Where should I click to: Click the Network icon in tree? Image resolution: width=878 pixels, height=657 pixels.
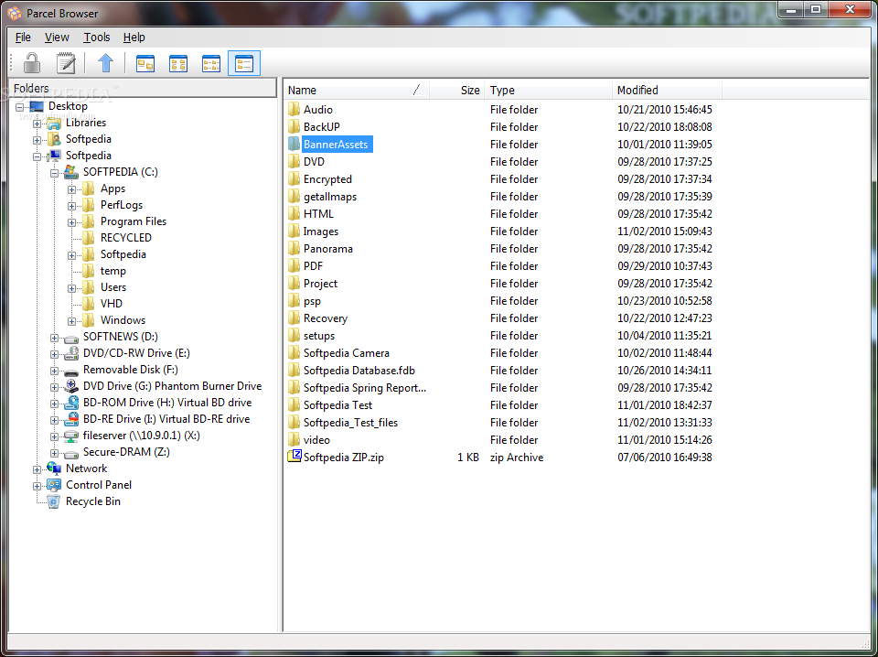click(54, 469)
